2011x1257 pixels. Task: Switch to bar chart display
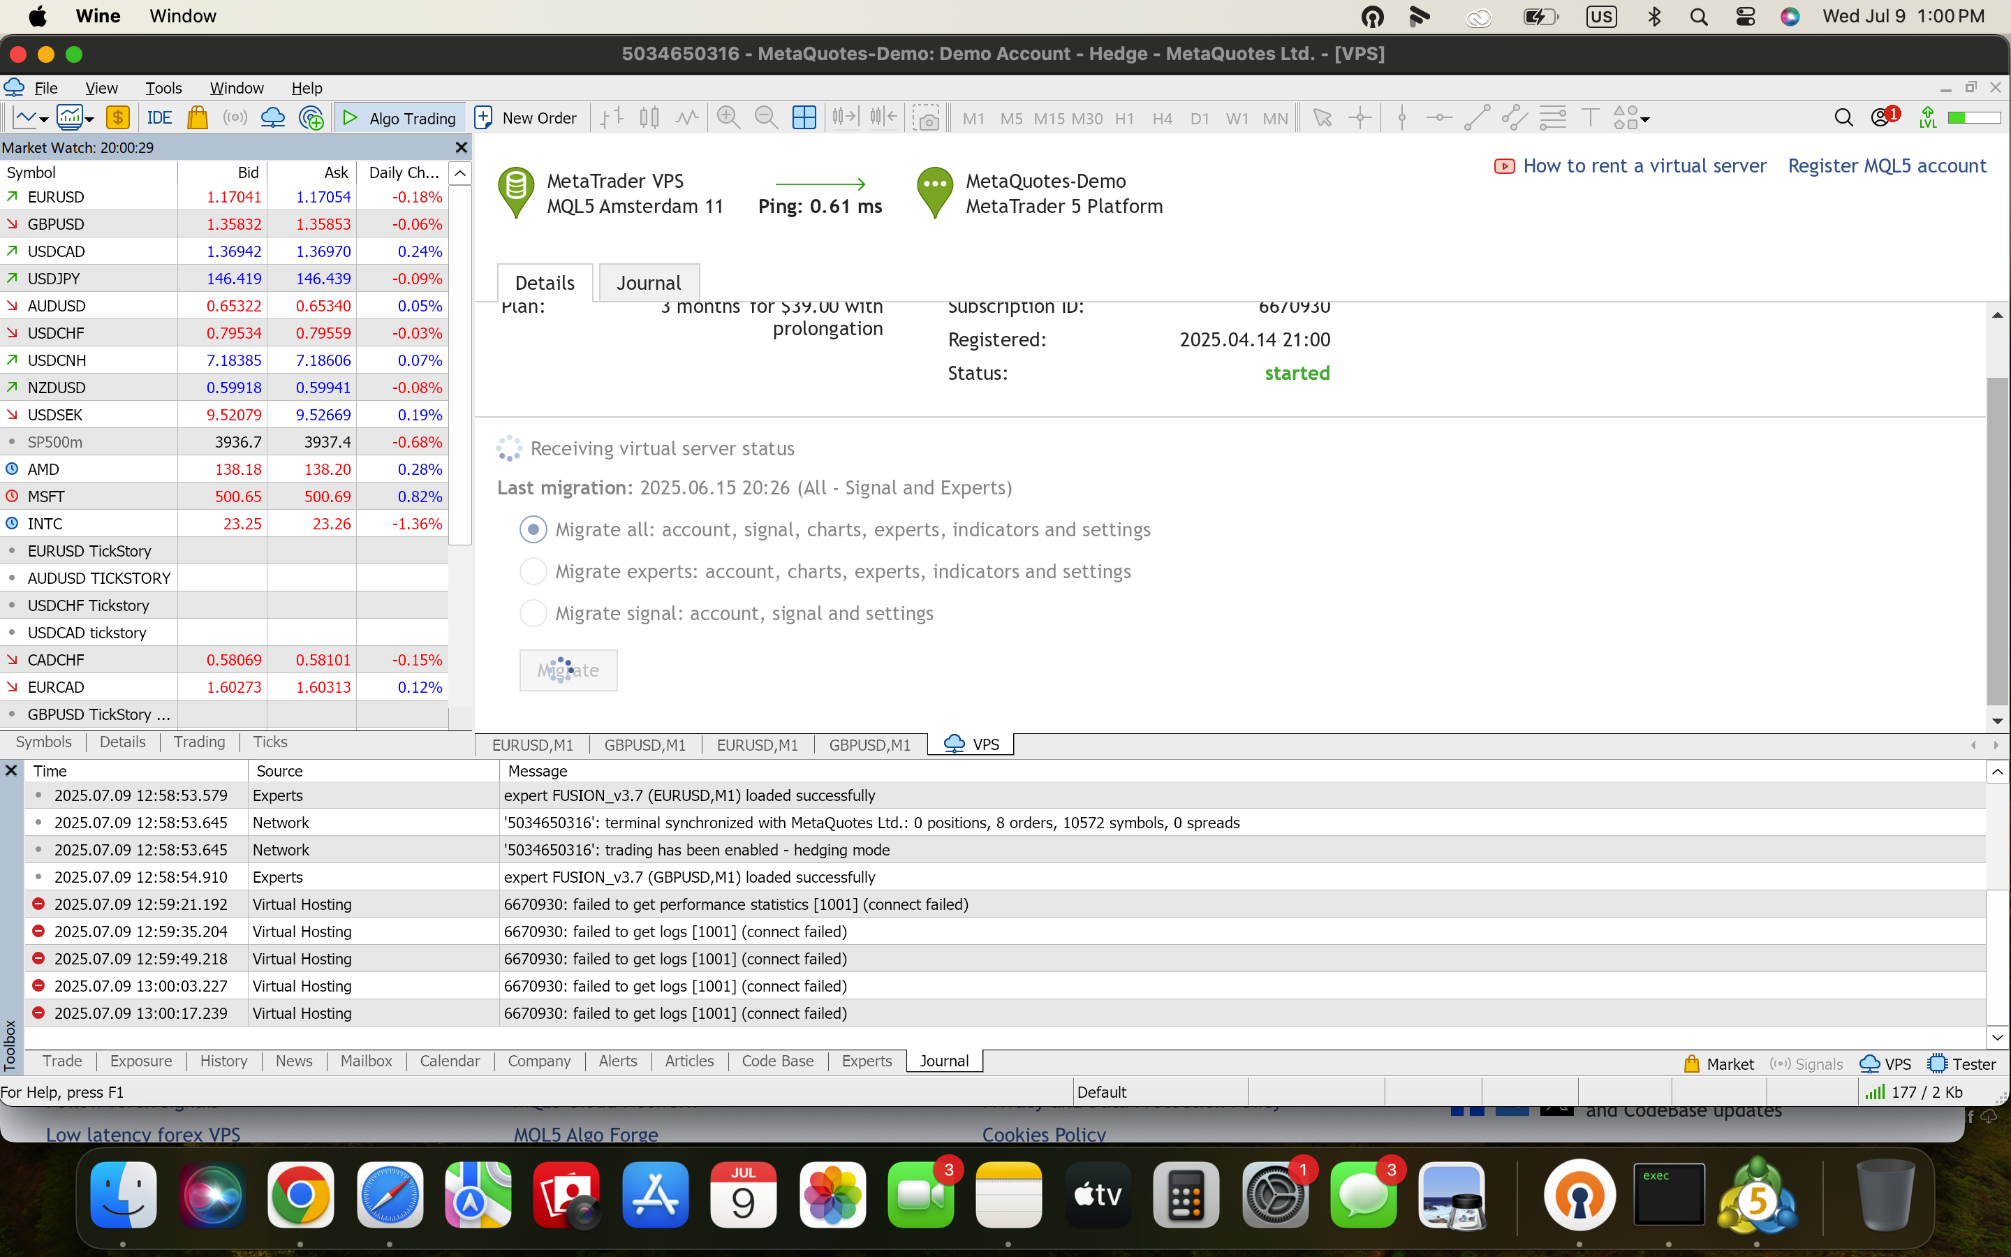[x=612, y=118]
